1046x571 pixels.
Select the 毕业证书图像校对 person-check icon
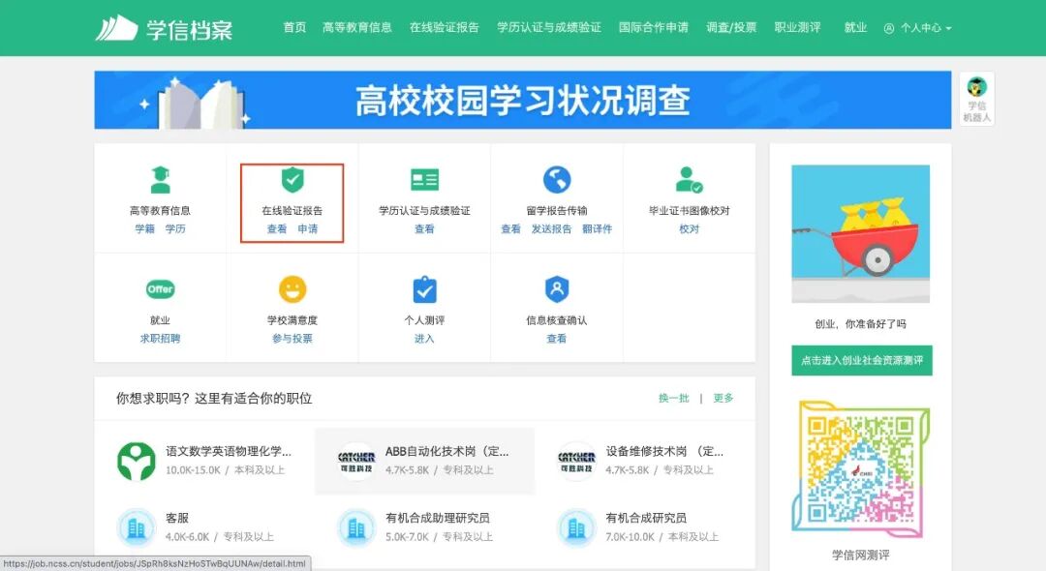pyautogui.click(x=689, y=179)
